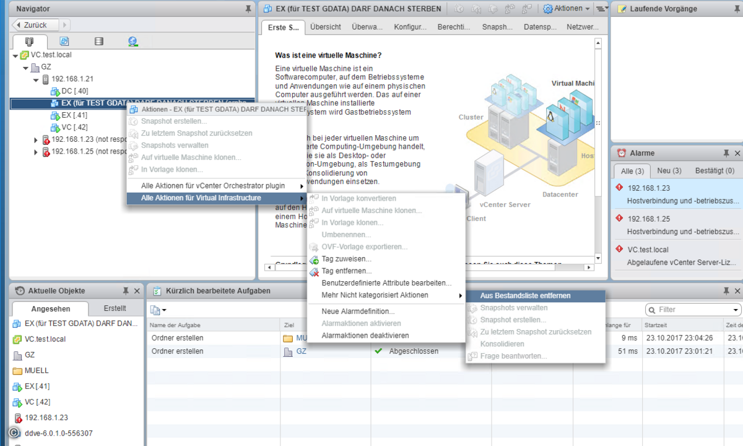Click the red alarm icon for VC.test.local
This screenshot has height=446, width=743.
(619, 249)
